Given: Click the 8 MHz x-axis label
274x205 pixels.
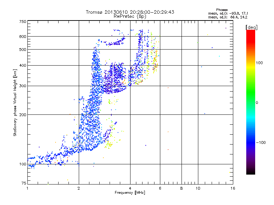Looking at the screenshot, I should [x=182, y=188].
